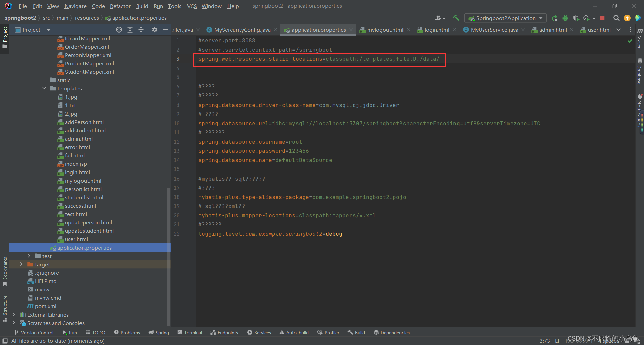644x345 pixels.
Task: Open the Services tool window
Action: [x=259, y=333]
